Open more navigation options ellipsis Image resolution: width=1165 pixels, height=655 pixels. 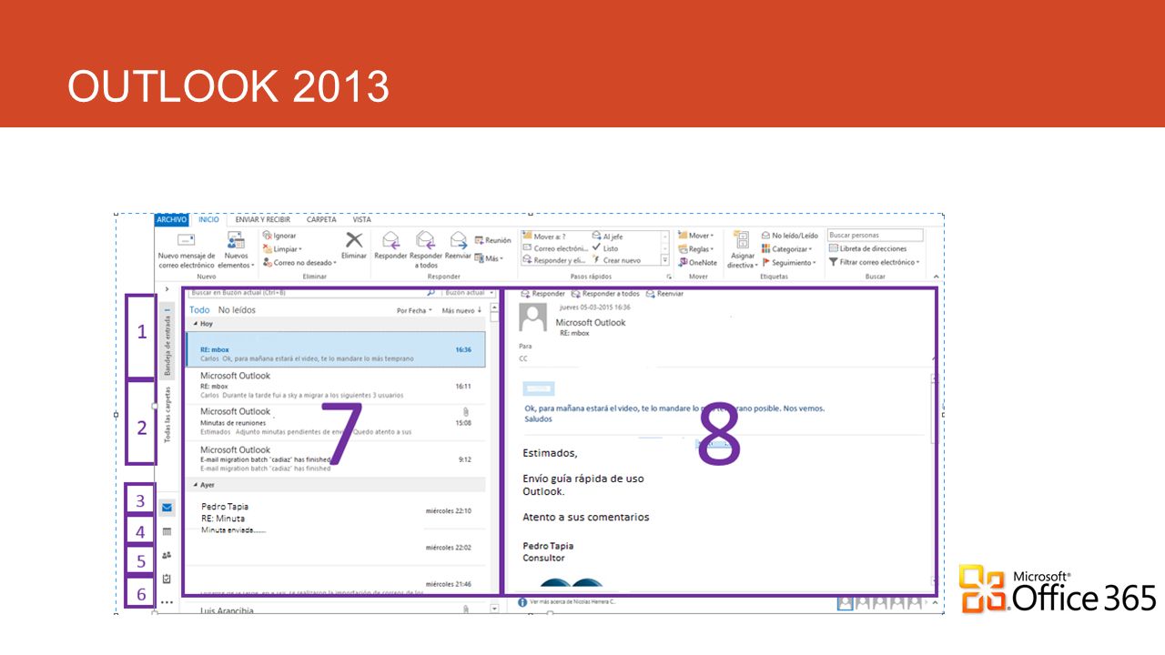coord(167,602)
